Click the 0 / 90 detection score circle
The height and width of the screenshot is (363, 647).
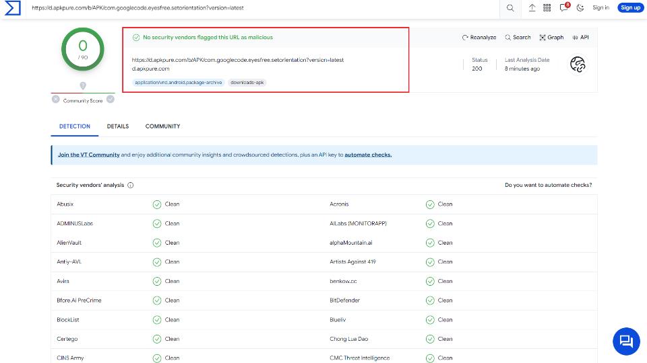[x=82, y=49]
